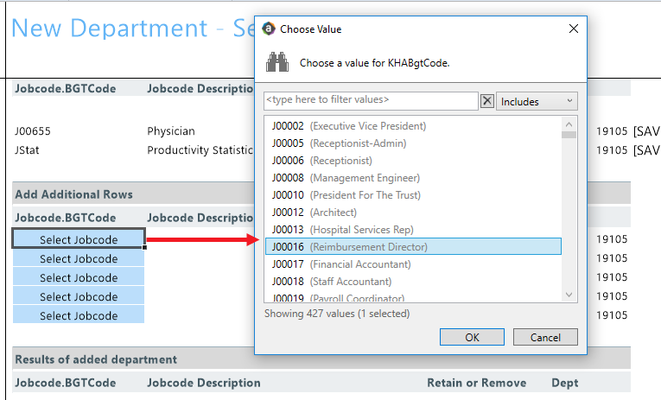Open the Includes filter mode dropdown
This screenshot has height=400, width=661.
tap(537, 101)
